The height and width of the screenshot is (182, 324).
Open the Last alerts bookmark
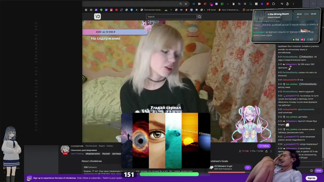248,10
